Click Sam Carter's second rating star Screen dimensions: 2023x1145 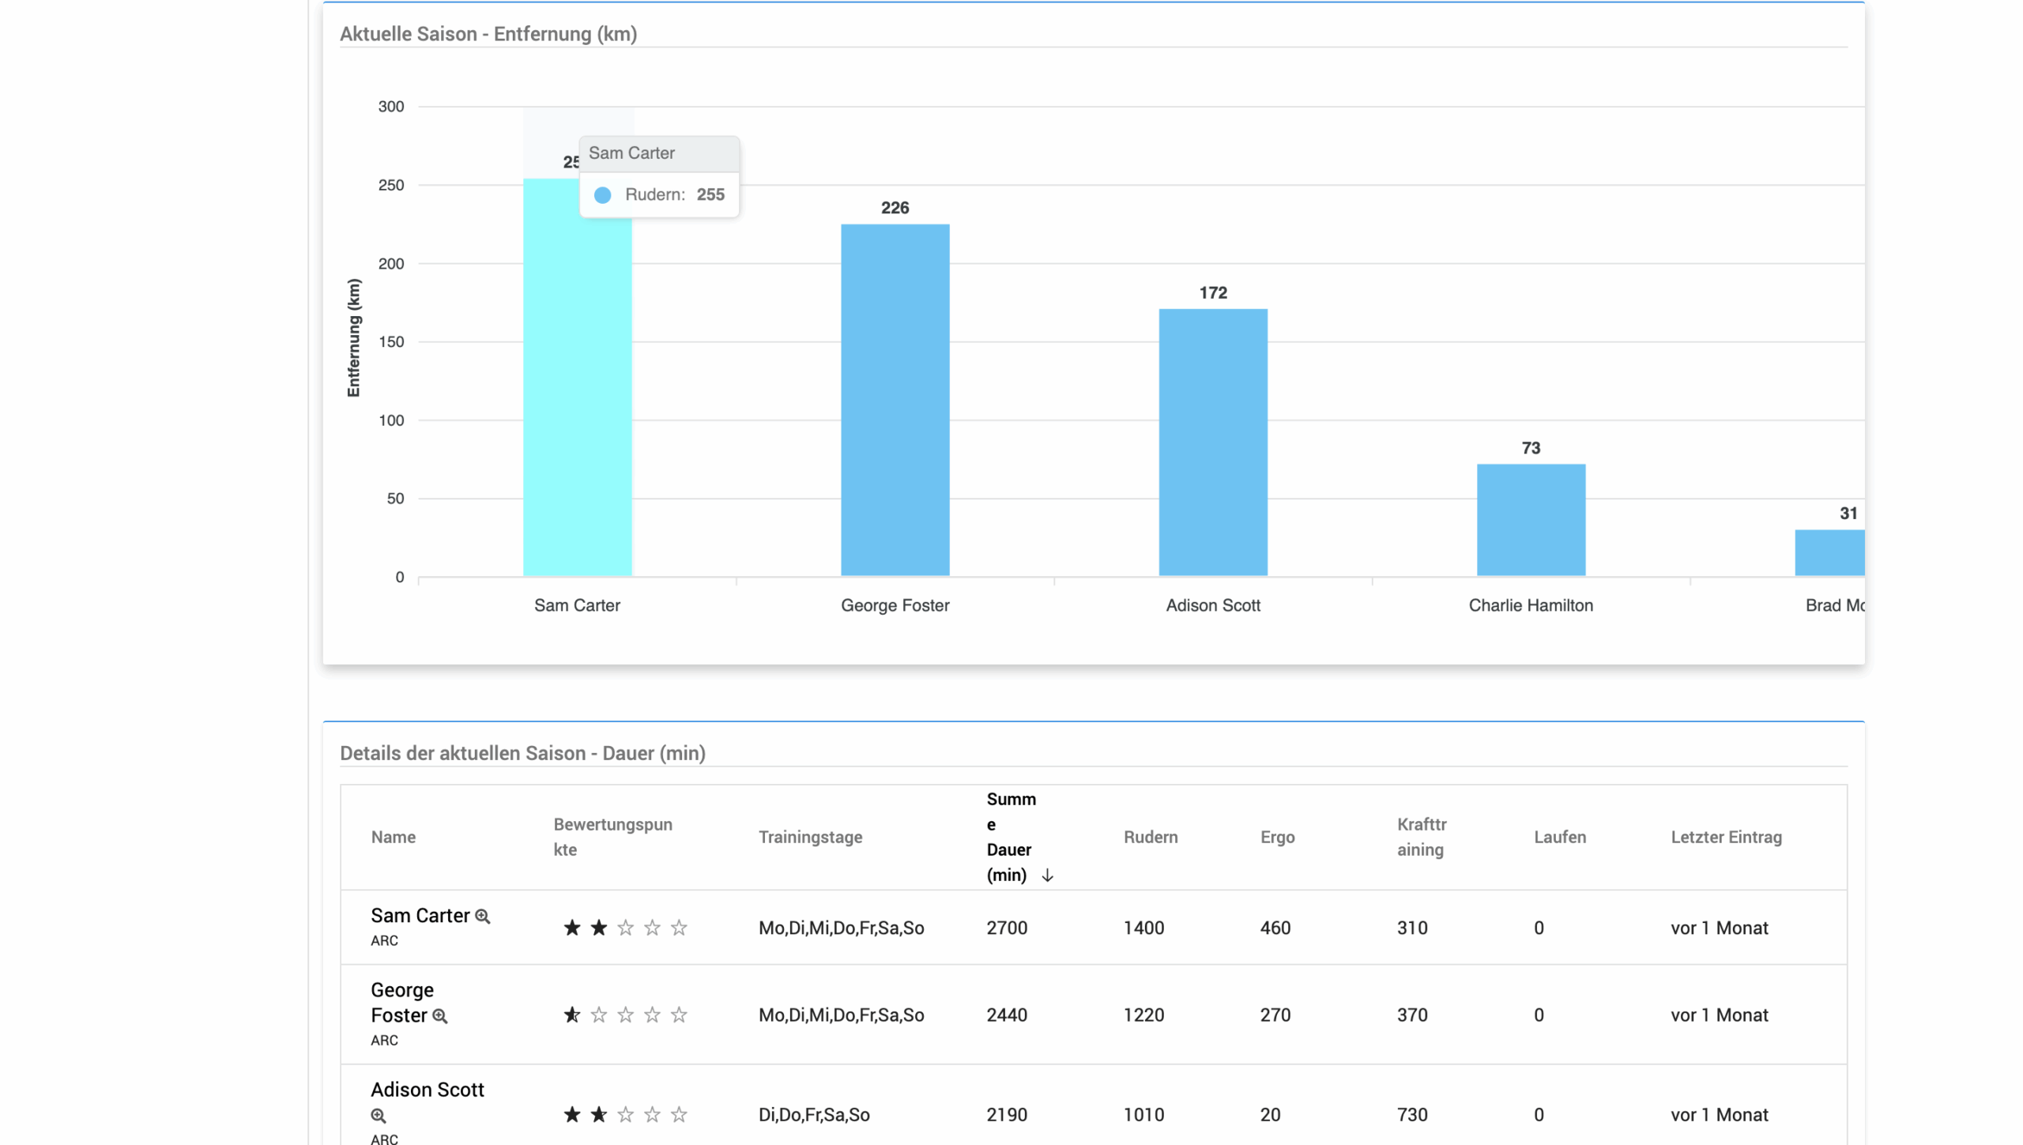tap(599, 928)
